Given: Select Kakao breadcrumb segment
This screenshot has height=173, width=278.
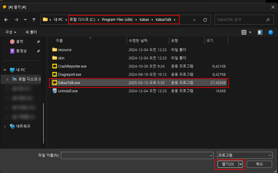Looking at the screenshot, I should tap(144, 20).
